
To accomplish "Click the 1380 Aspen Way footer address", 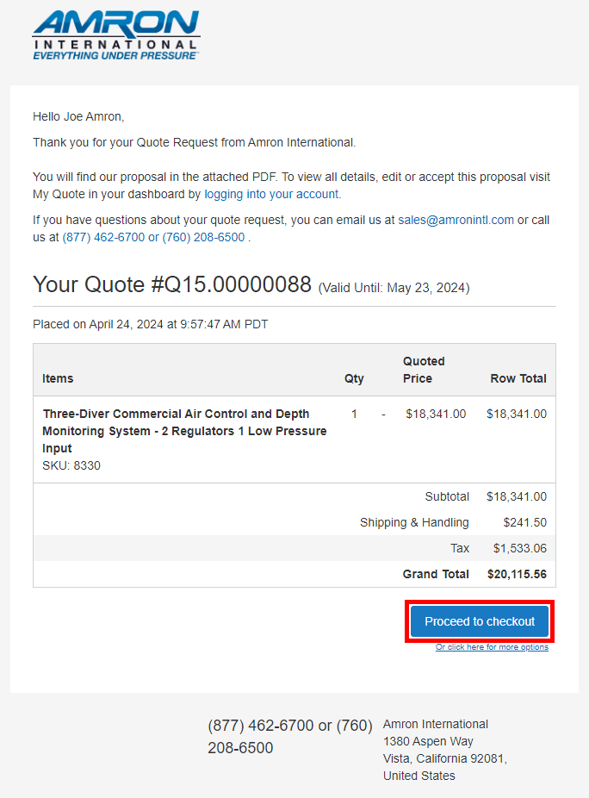I will pyautogui.click(x=428, y=741).
